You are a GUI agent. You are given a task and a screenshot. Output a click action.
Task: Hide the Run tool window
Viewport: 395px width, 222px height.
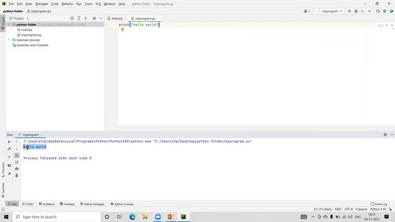pos(392,135)
